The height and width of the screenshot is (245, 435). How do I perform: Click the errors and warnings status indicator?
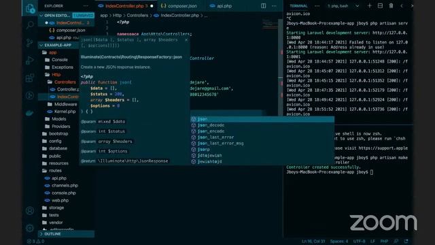tap(35, 242)
